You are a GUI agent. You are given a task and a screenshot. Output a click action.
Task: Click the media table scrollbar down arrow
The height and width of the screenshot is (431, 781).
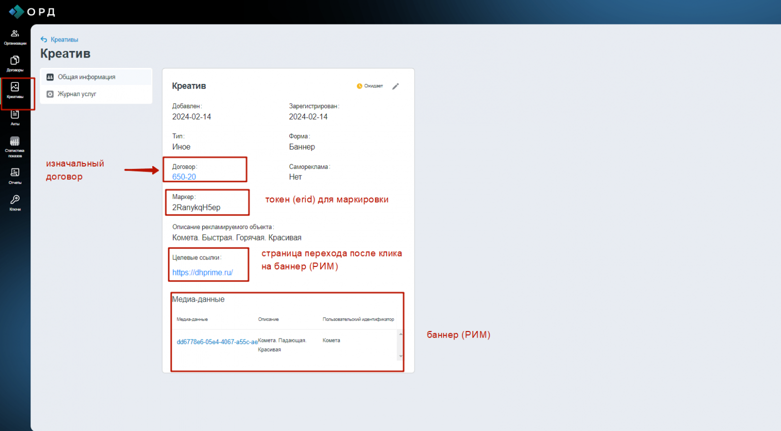point(401,356)
